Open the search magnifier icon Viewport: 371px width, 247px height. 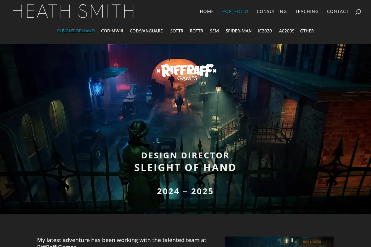[358, 12]
